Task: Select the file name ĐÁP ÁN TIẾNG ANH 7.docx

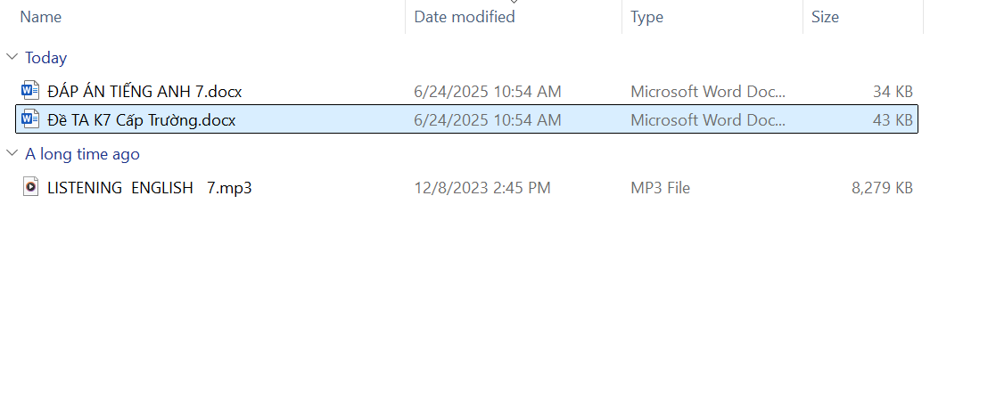Action: [144, 91]
